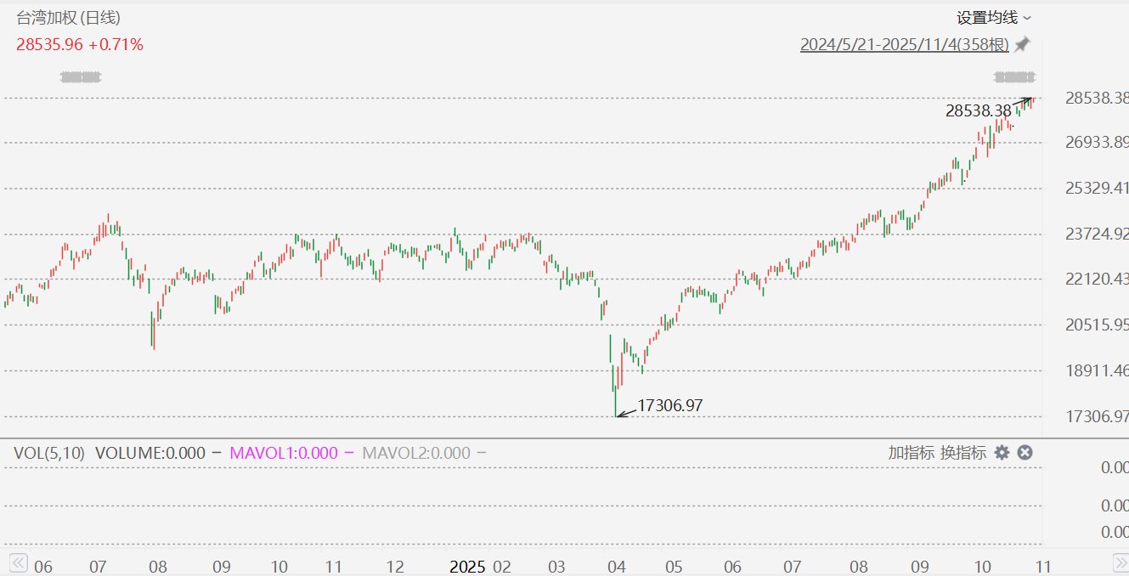This screenshot has width=1129, height=576.
Task: Open the 2024/5/21-2025/11/4 date range selector
Action: (x=904, y=45)
